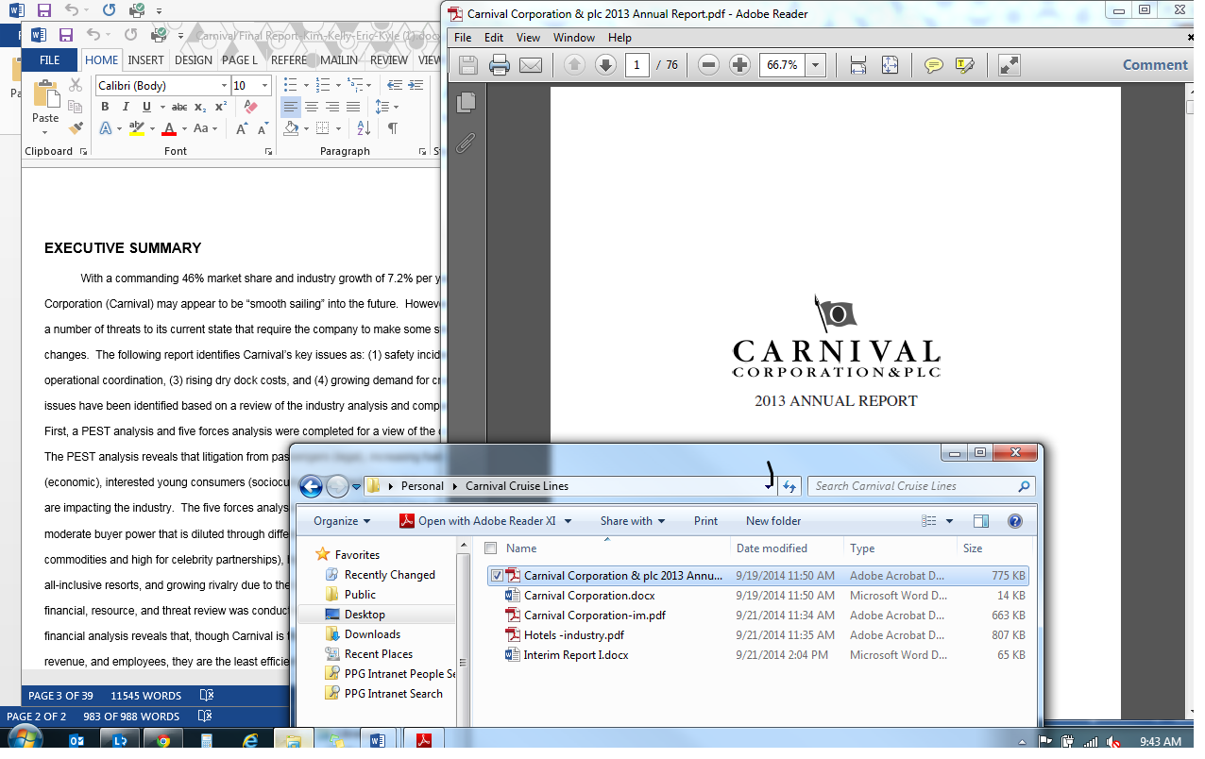
Task: Zoom in using plus in Adobe Reader
Action: pos(740,65)
